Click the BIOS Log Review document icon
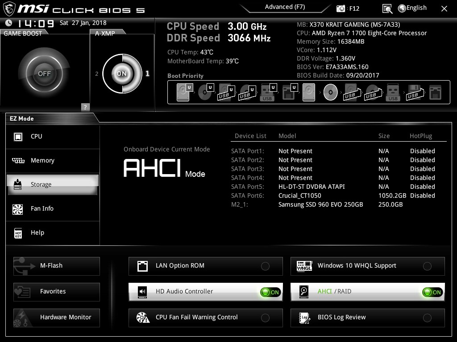 click(x=304, y=318)
